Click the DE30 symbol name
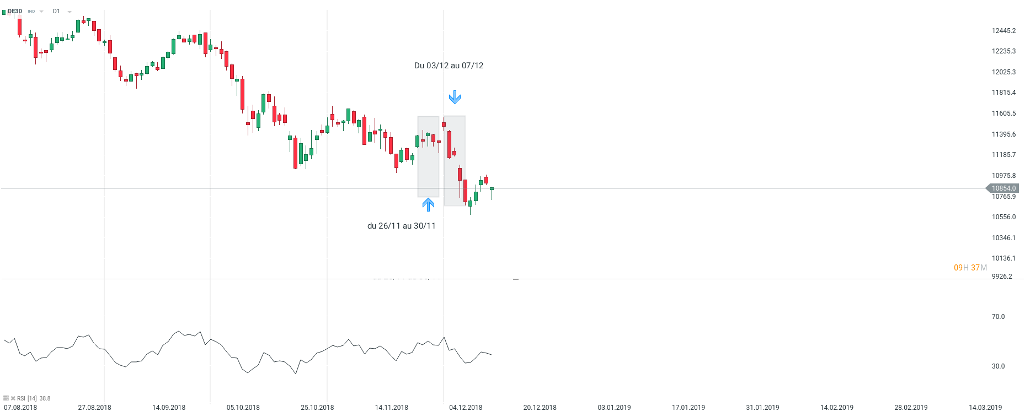Screen dimensions: 1025x417 [x=15, y=12]
